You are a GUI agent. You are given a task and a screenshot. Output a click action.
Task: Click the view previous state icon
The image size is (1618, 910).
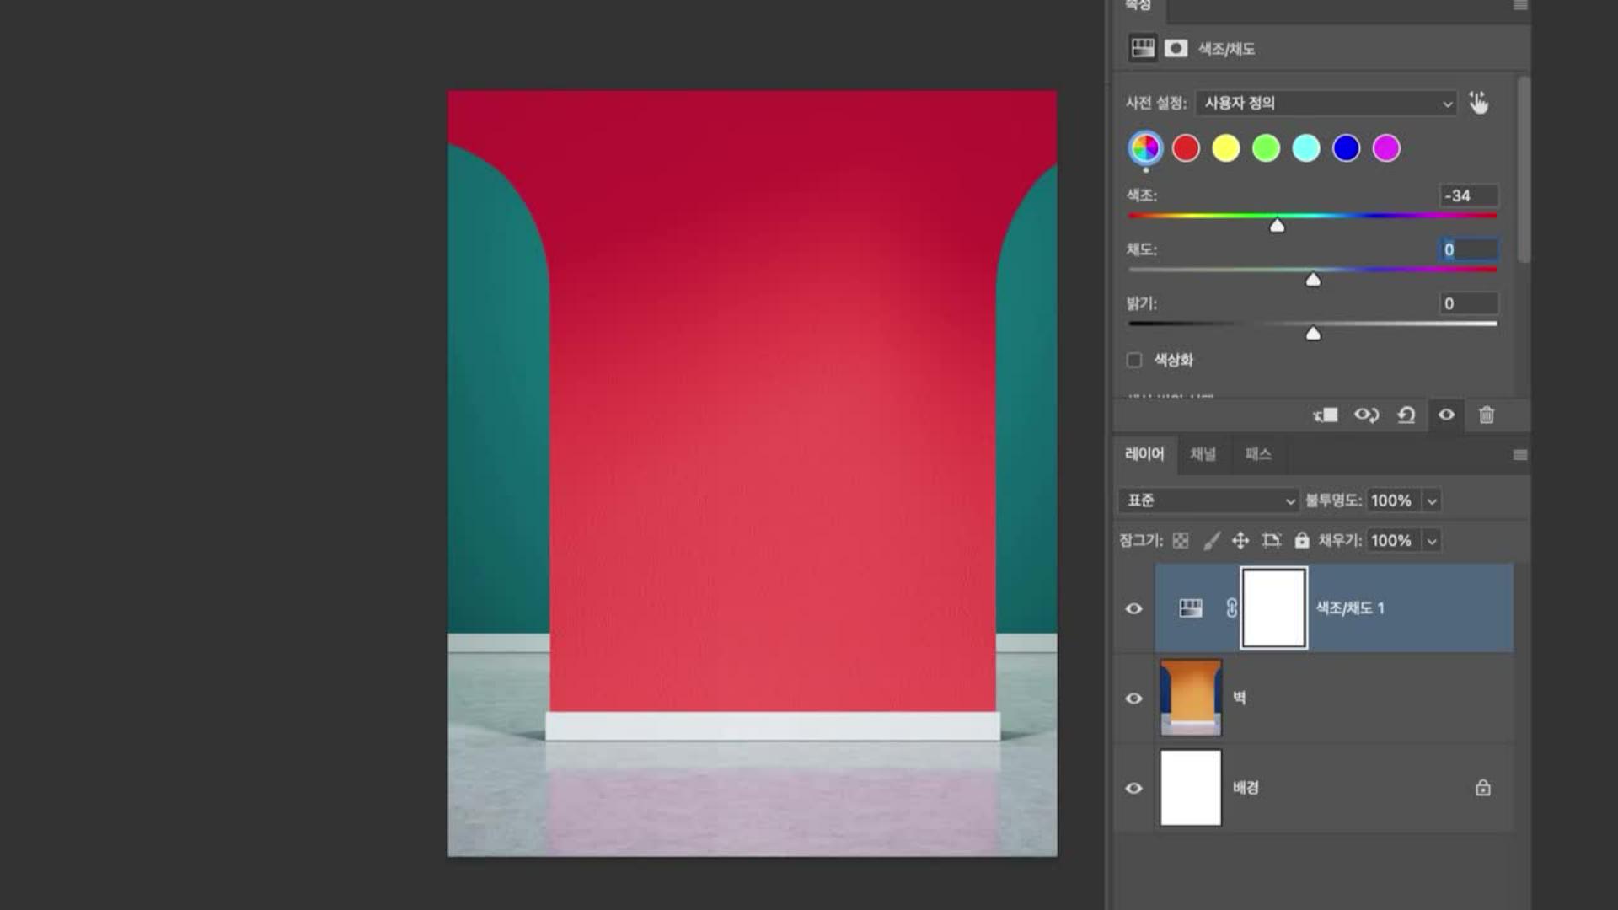[1366, 415]
